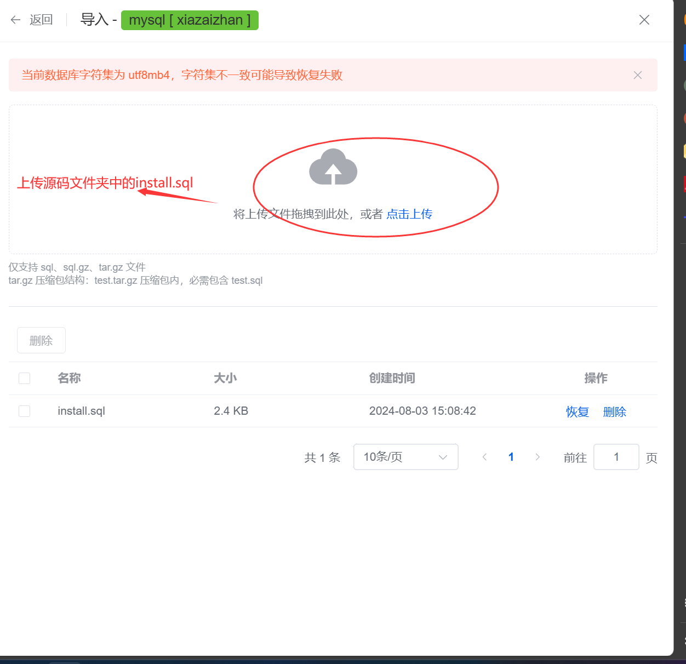Click the green mysql [ xiazaizhan ] tag
Image resolution: width=686 pixels, height=664 pixels.
pyautogui.click(x=190, y=20)
